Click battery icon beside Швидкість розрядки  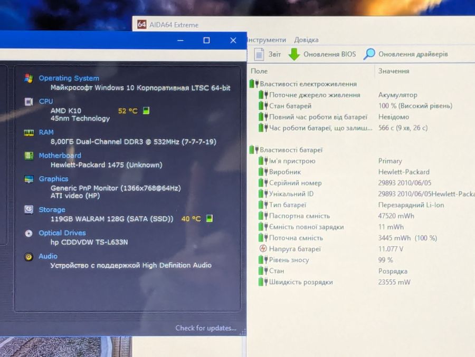tap(263, 282)
